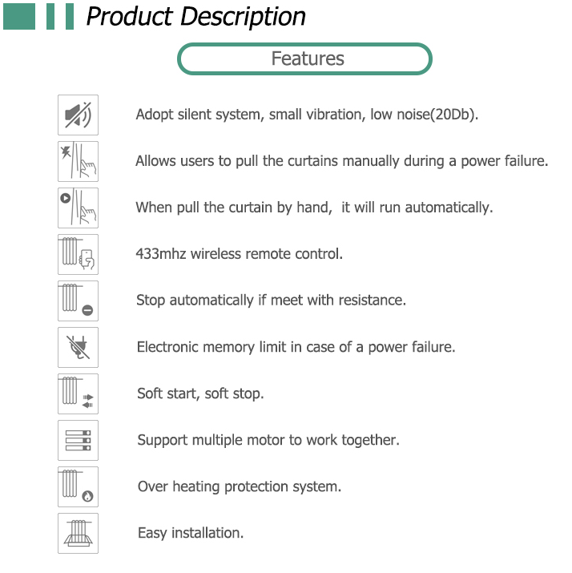Click the Features rounded banner
Screen dimensions: 572x573
pyautogui.click(x=304, y=59)
